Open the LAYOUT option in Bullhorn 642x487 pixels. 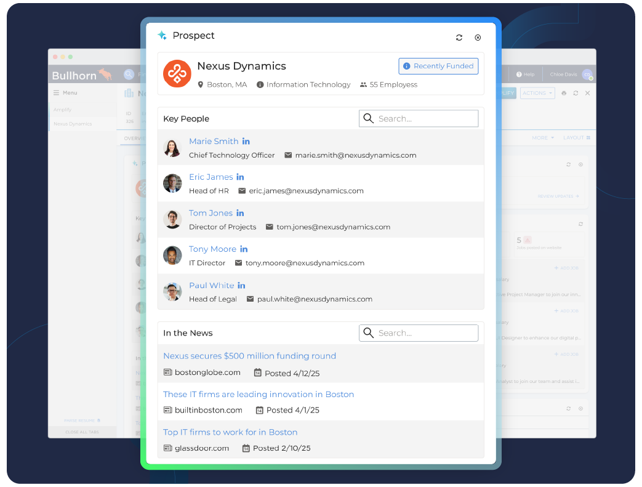point(577,138)
